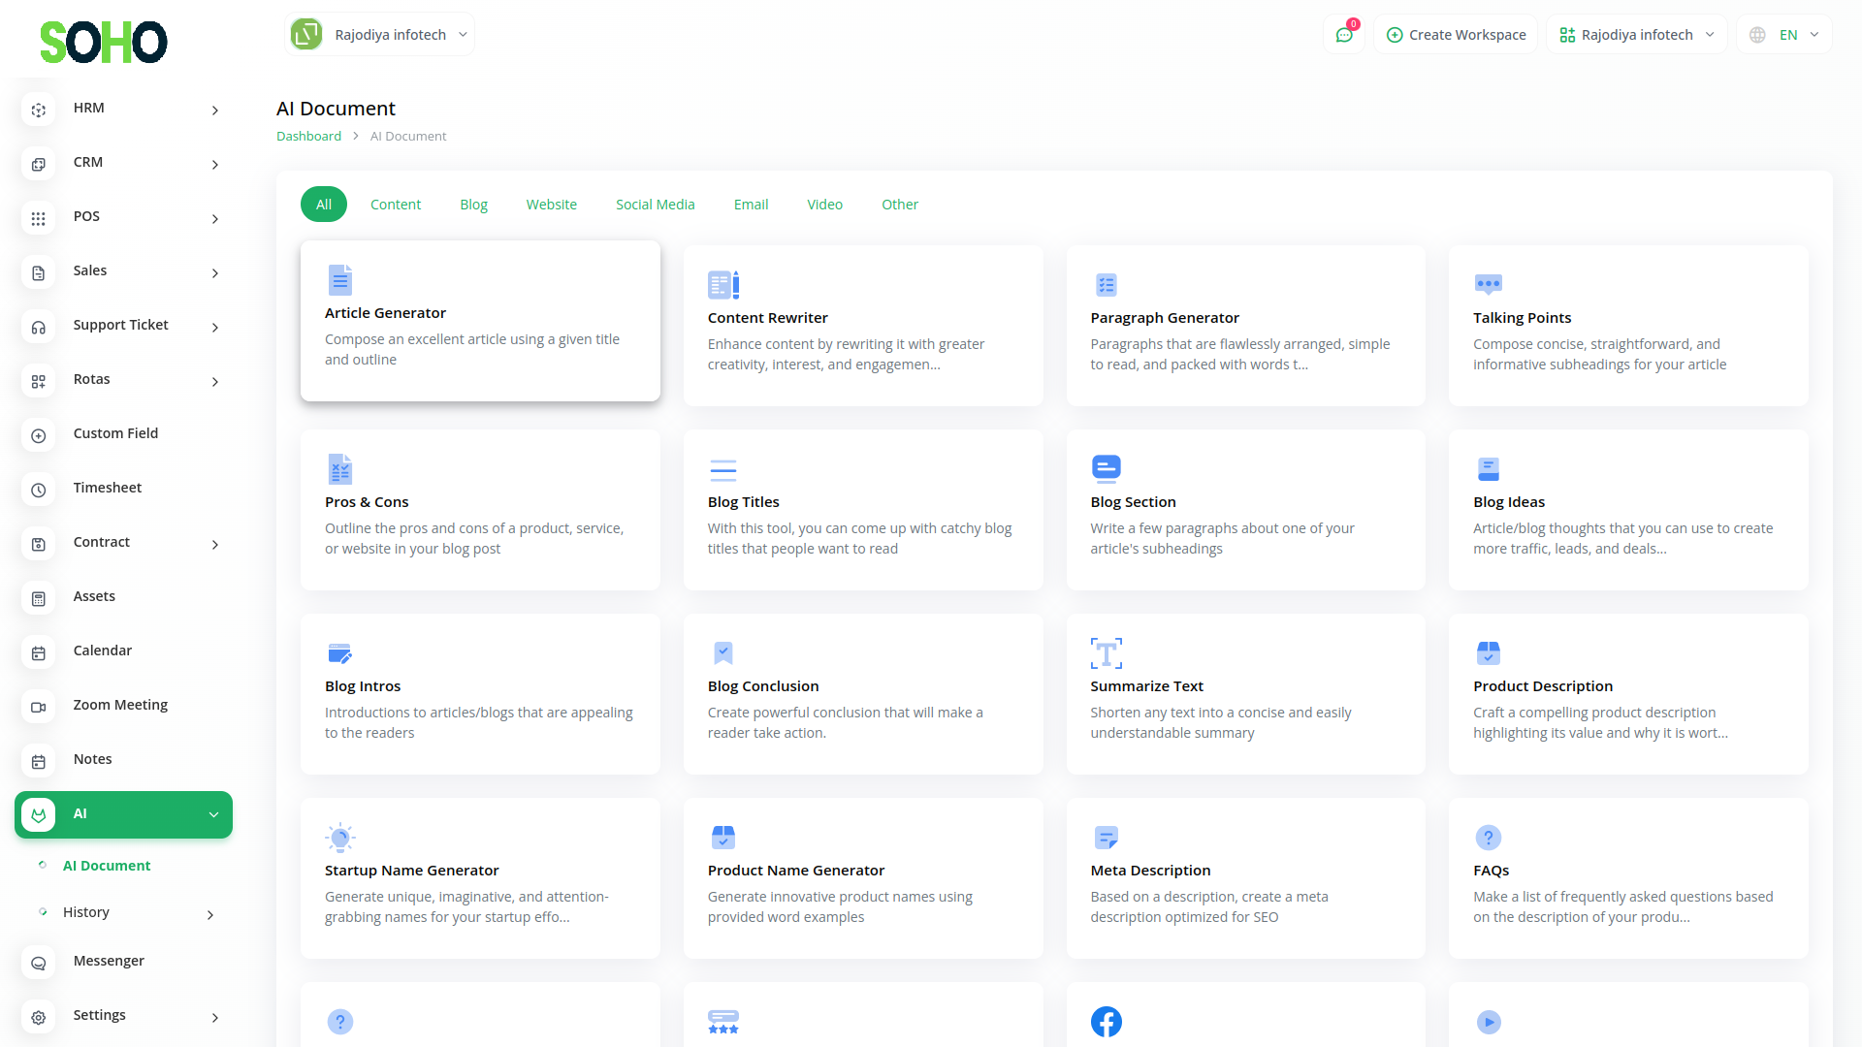This screenshot has width=1862, height=1047.
Task: Click the FAQs question mark icon
Action: pos(1488,837)
